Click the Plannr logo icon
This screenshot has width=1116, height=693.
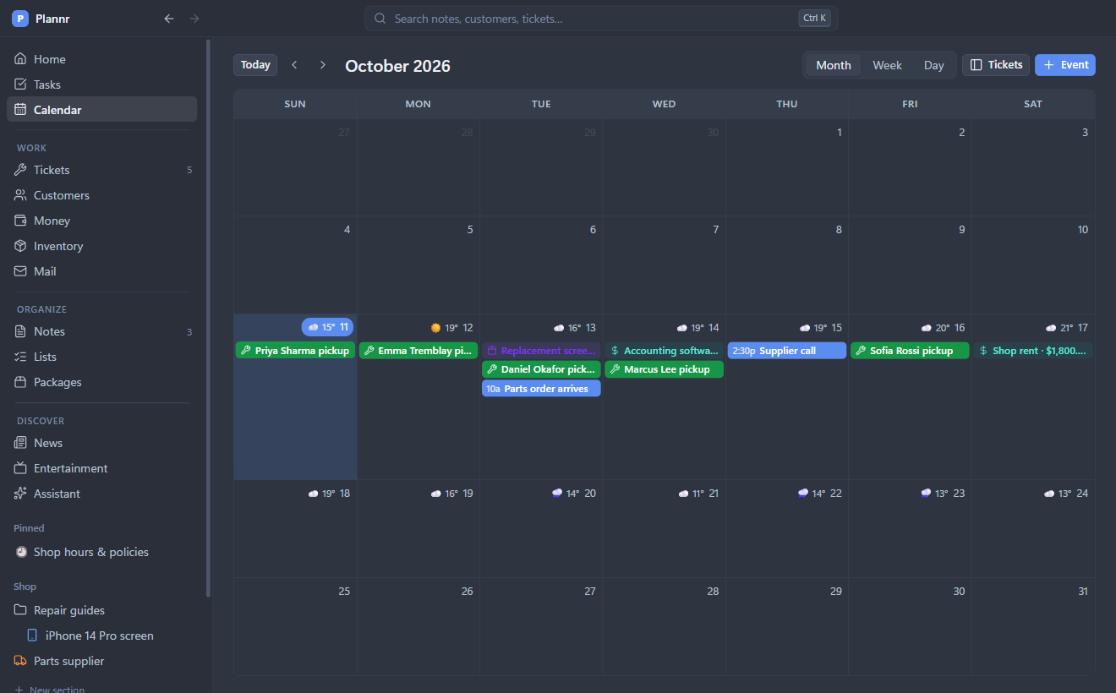point(20,19)
